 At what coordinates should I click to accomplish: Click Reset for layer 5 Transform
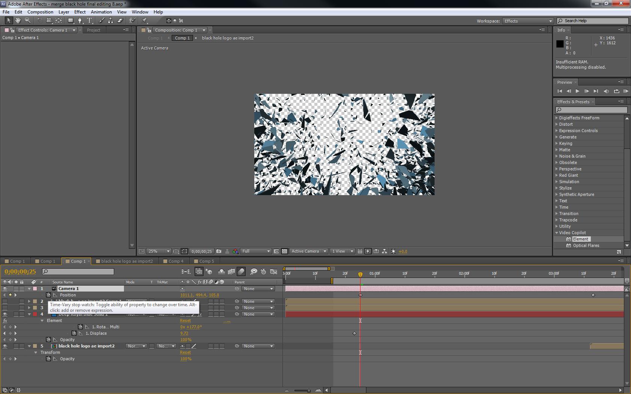point(185,352)
